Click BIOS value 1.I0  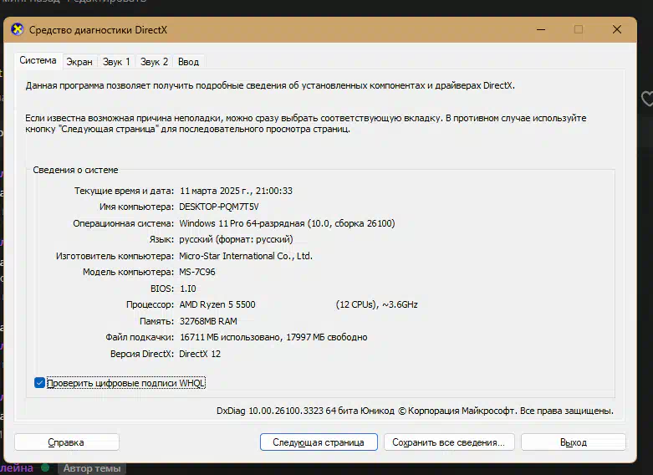click(188, 289)
